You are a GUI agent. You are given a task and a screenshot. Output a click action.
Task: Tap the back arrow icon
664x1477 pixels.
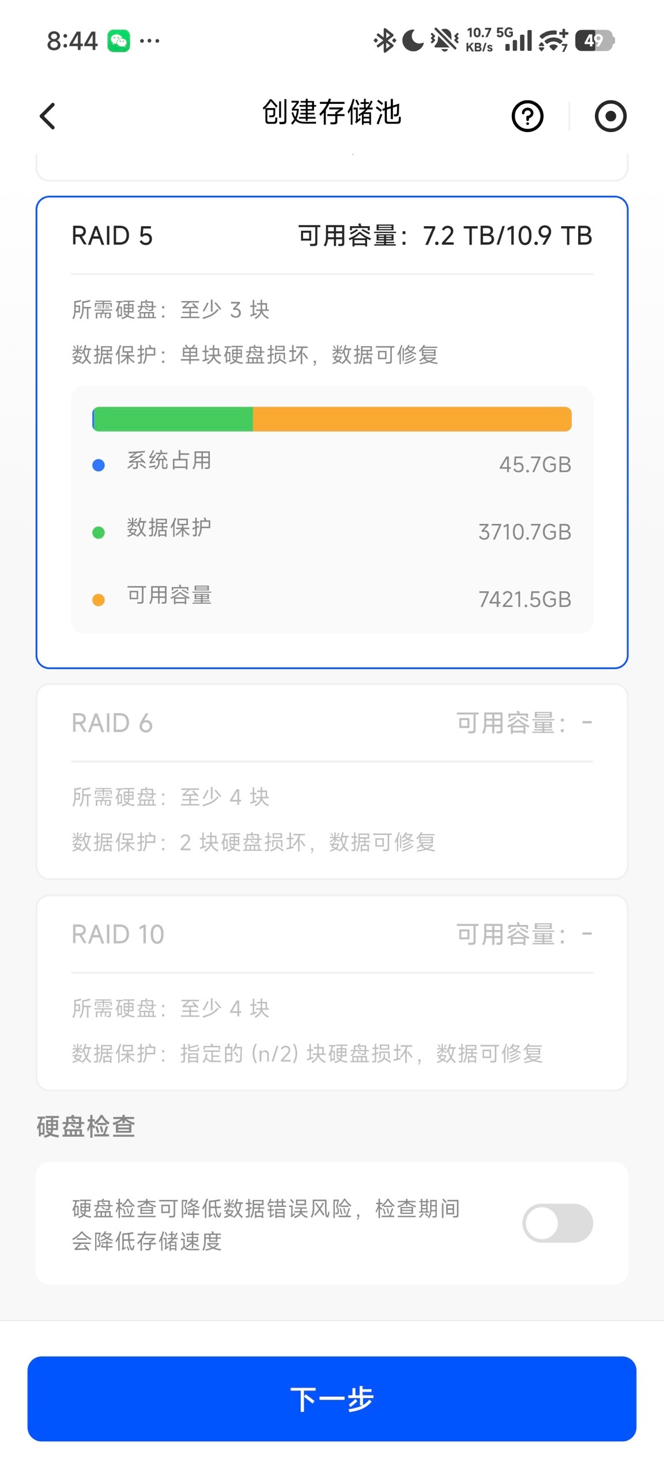(x=48, y=116)
